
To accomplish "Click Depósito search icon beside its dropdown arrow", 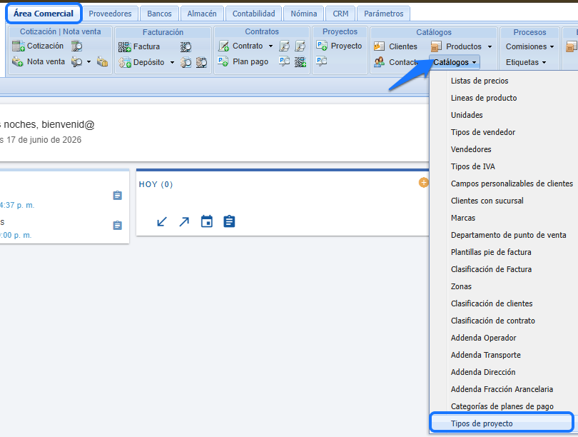I will click(x=186, y=62).
